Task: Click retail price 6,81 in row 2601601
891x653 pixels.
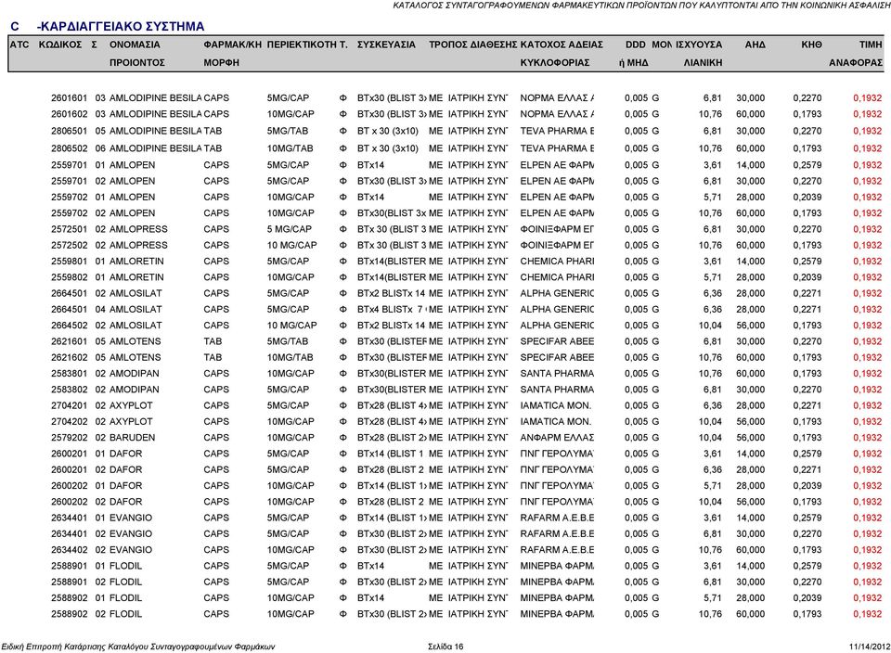Action: [713, 97]
